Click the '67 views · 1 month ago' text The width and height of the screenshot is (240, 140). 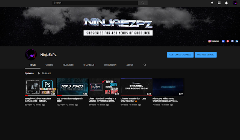pyautogui.click(x=131, y=105)
